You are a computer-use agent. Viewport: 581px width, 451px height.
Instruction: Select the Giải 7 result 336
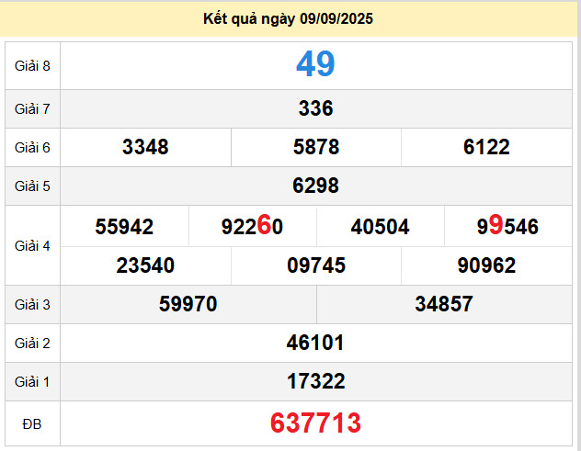click(x=315, y=108)
